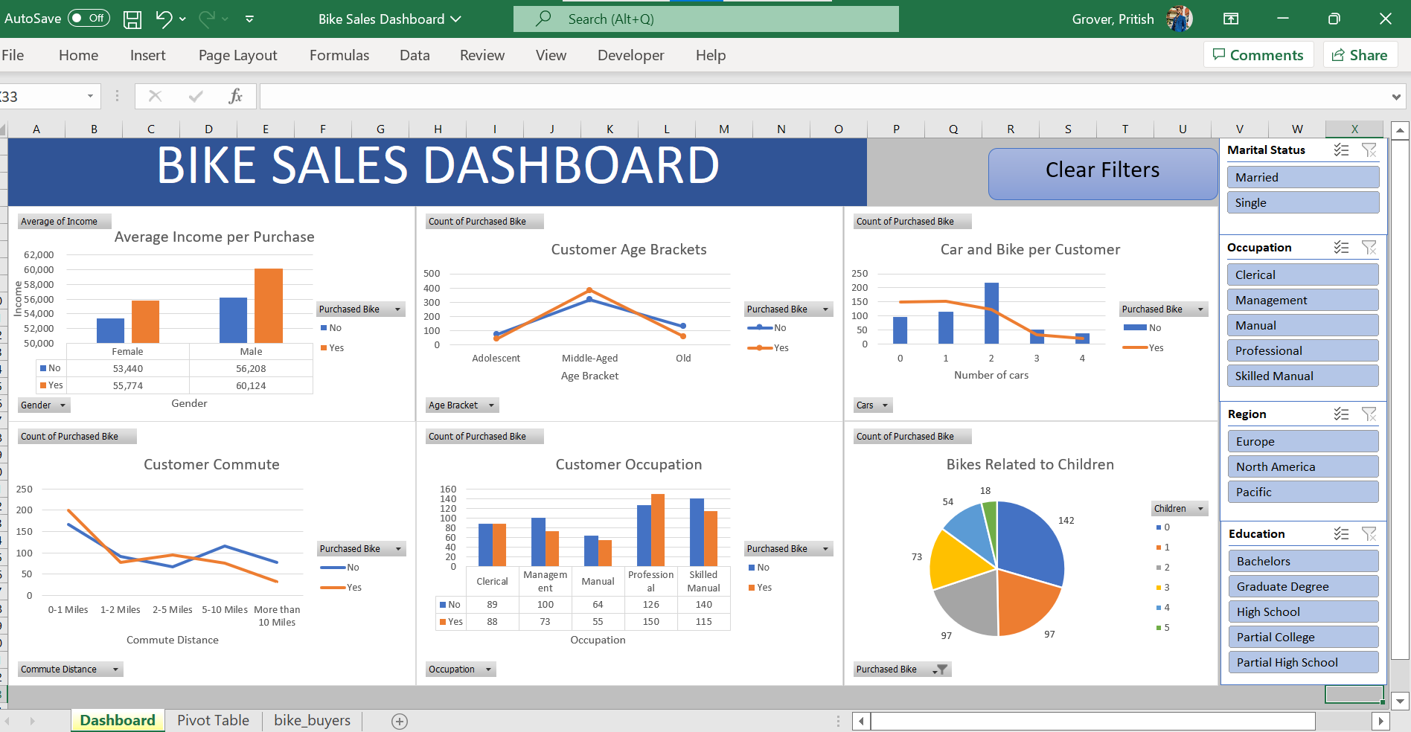Enable multi-select on the Marital Status slicer

coord(1342,150)
